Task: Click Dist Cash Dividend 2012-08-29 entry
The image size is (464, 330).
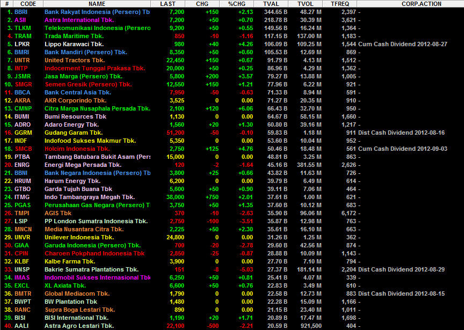Action: (402, 269)
